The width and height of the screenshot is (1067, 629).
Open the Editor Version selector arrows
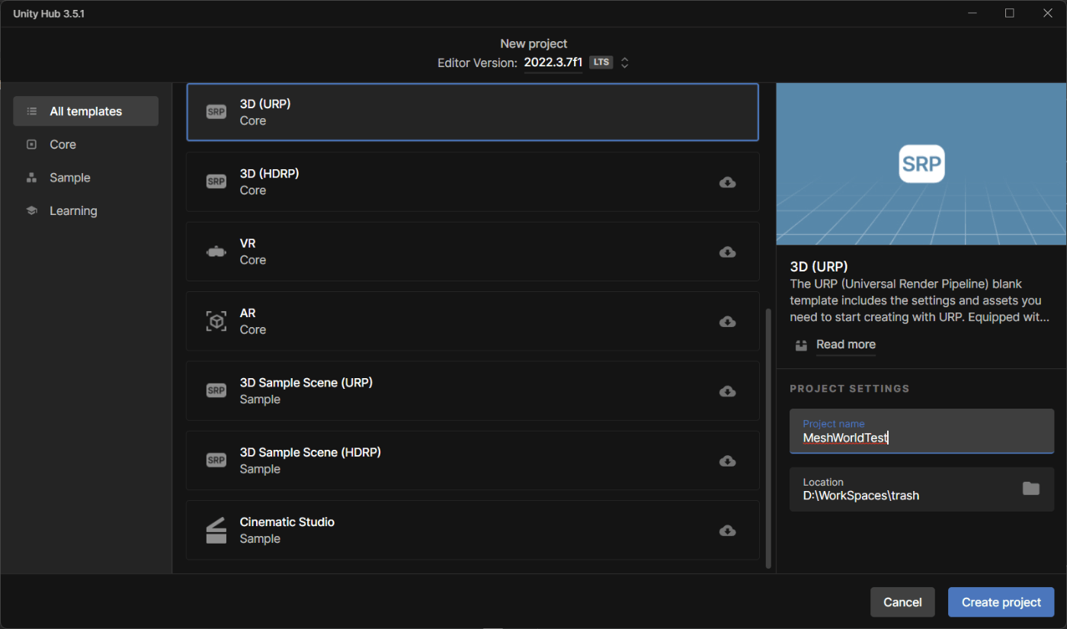[624, 63]
